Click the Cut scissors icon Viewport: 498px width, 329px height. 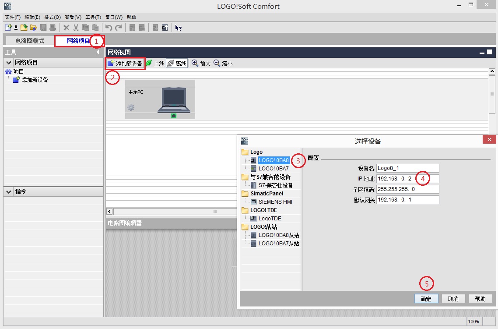pyautogui.click(x=76, y=28)
